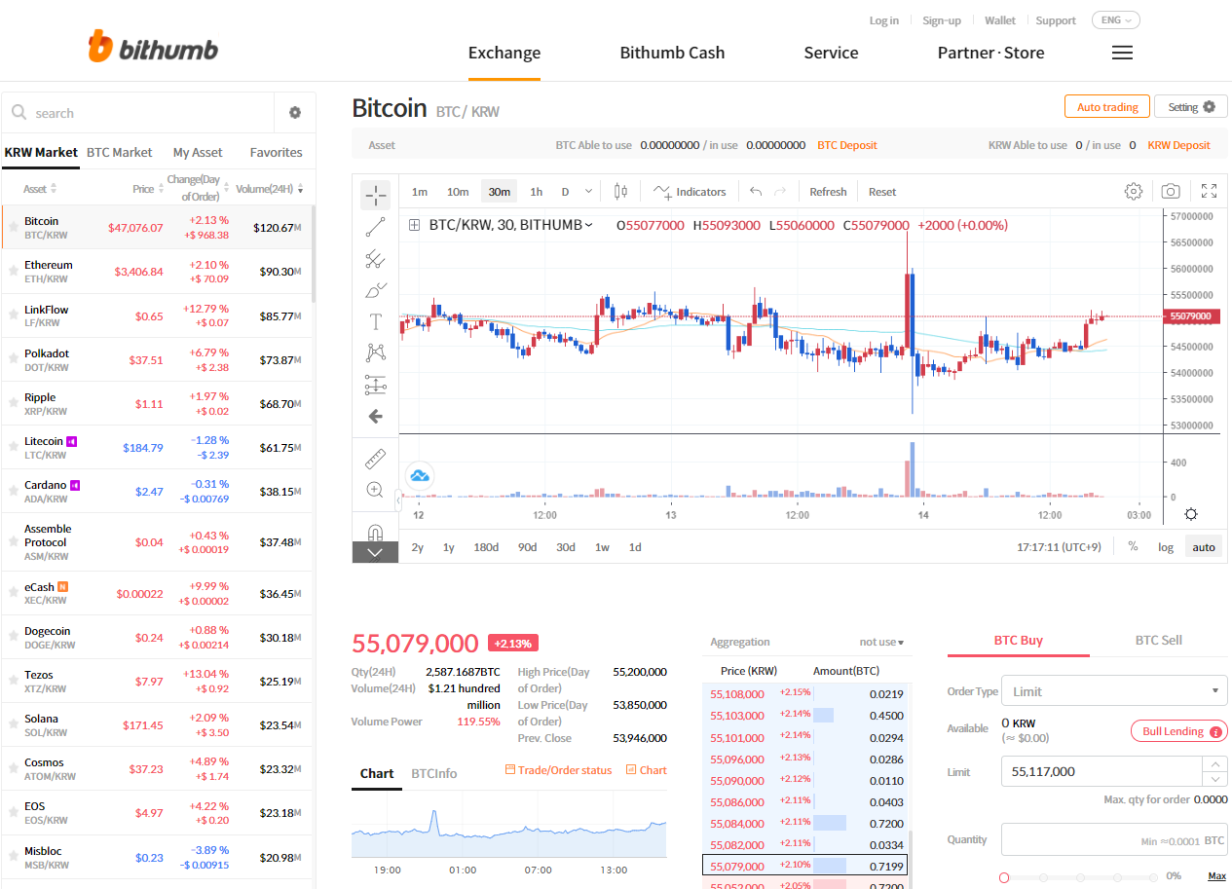The height and width of the screenshot is (889, 1232).
Task: Click the bithumb logo
Action: click(x=153, y=47)
